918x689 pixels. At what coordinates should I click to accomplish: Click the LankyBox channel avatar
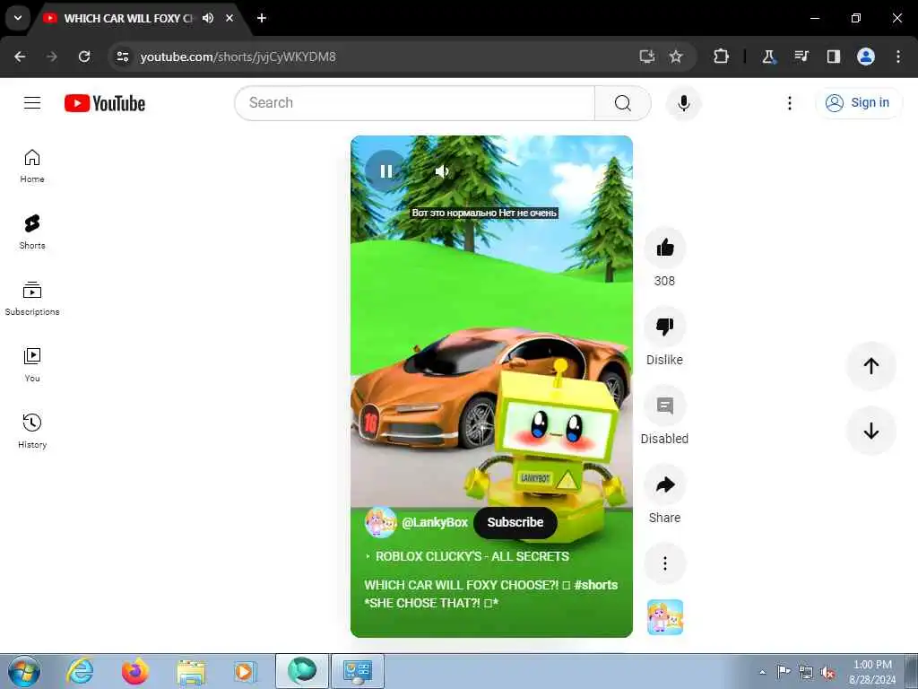click(x=380, y=522)
